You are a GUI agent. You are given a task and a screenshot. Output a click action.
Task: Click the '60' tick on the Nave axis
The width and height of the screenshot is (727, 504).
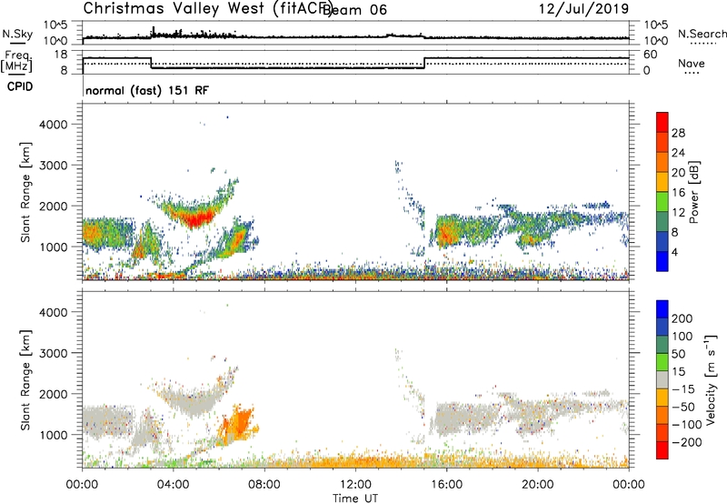[651, 55]
